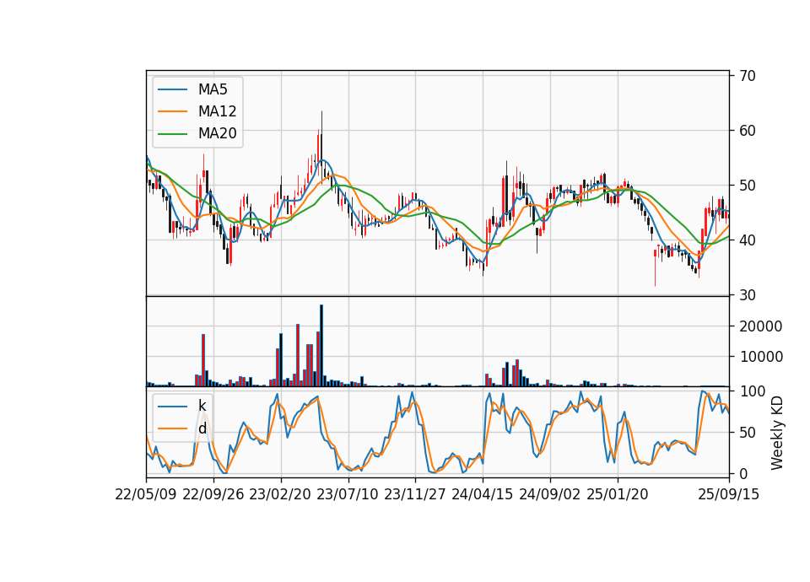810x582 pixels.
Task: Click the Weekly KD axis label
Action: click(777, 434)
